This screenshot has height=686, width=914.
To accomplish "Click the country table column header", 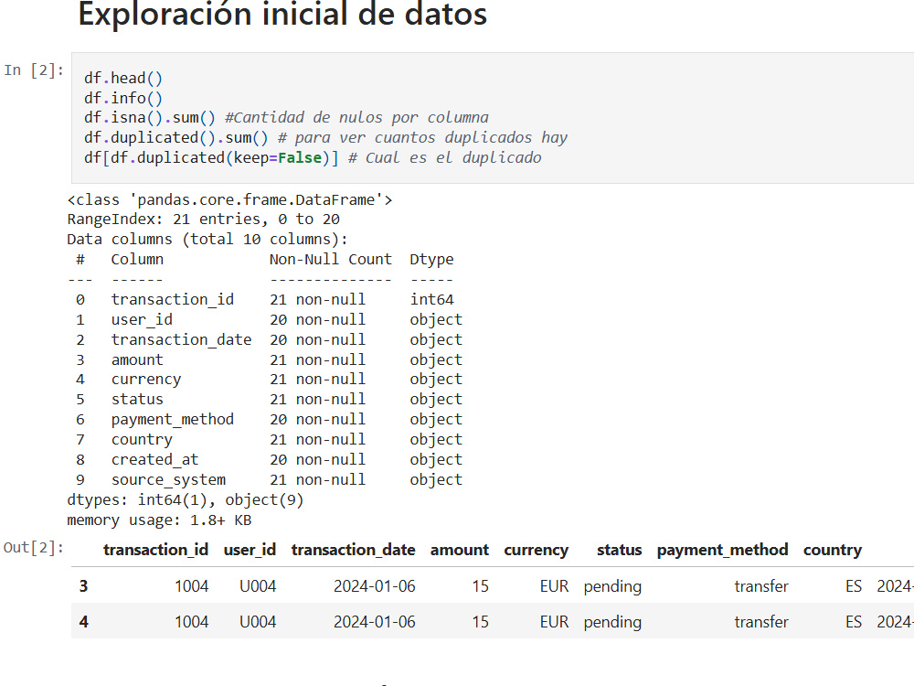I will pos(833,550).
